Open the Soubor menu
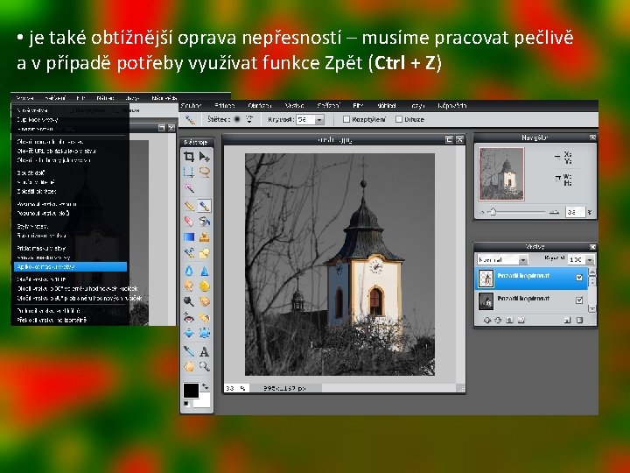630x473 pixels. click(x=191, y=106)
